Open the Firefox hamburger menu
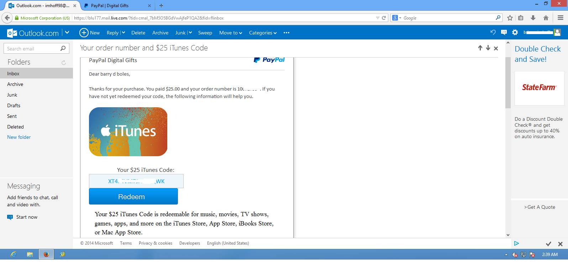The width and height of the screenshot is (568, 278). point(560,18)
